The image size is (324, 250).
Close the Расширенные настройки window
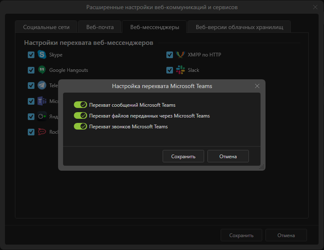[x=315, y=7]
